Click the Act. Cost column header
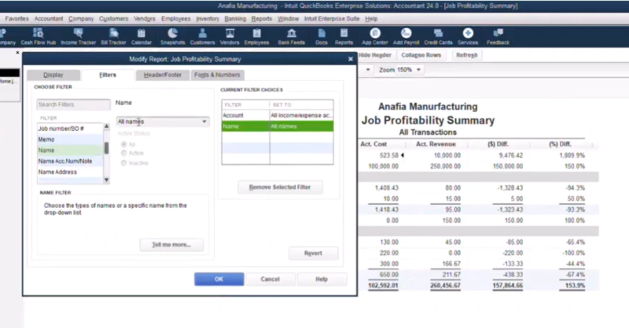Image resolution: width=629 pixels, height=328 pixels. (374, 144)
